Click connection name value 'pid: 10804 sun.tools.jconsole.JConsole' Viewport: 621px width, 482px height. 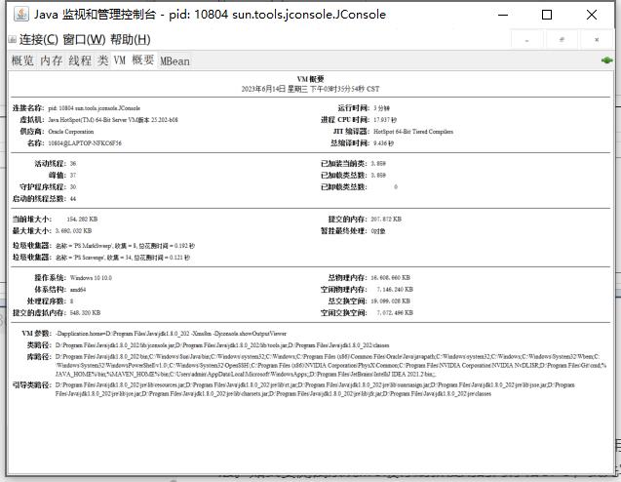tap(95, 108)
